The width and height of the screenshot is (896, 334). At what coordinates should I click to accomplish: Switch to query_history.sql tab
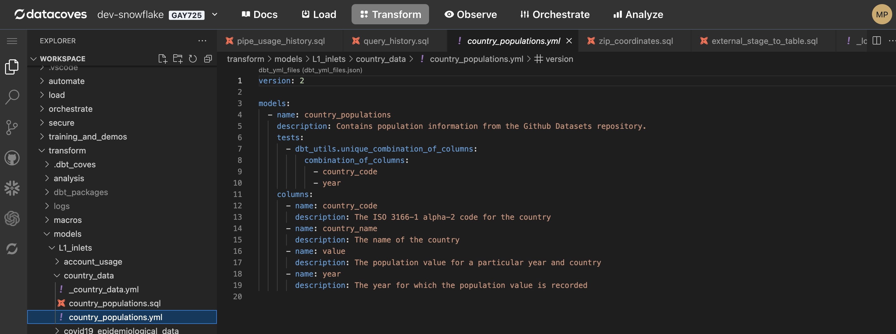[x=395, y=41]
